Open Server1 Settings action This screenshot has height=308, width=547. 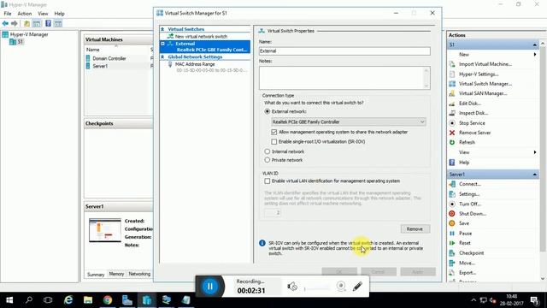469,194
